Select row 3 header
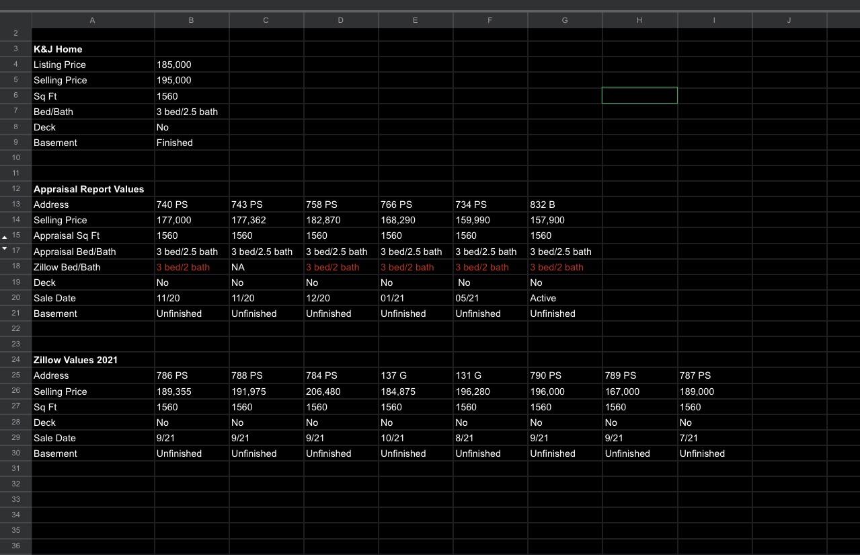This screenshot has width=860, height=555. pos(15,49)
